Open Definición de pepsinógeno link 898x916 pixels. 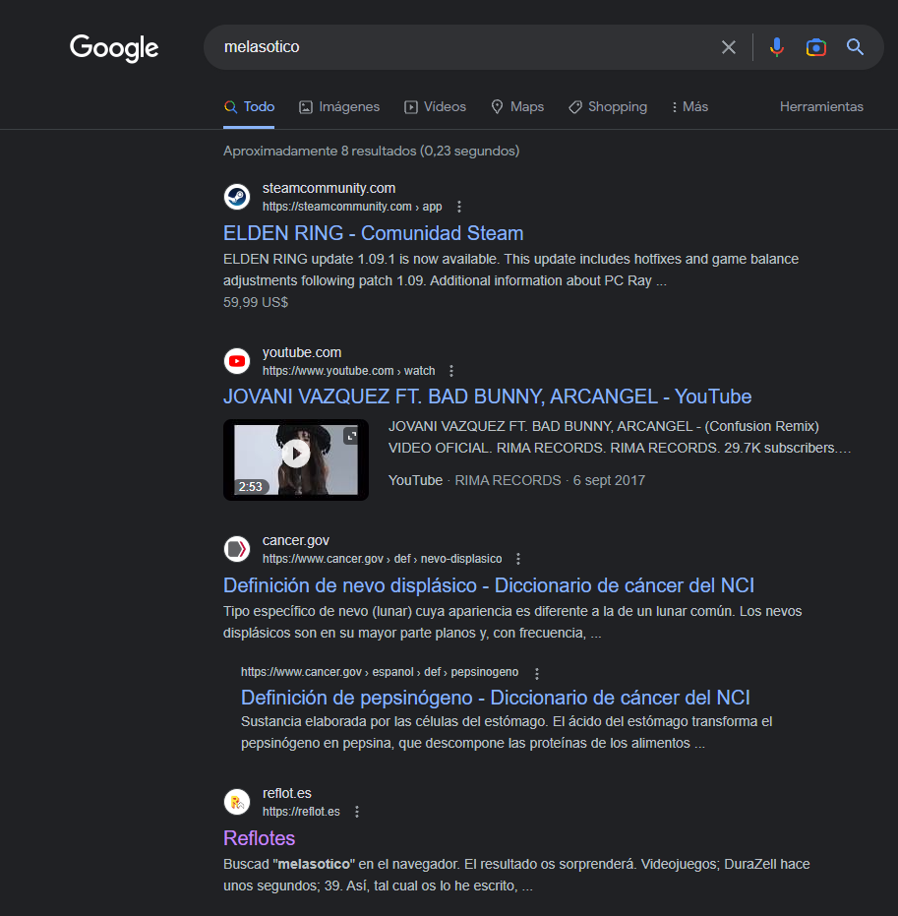click(495, 698)
